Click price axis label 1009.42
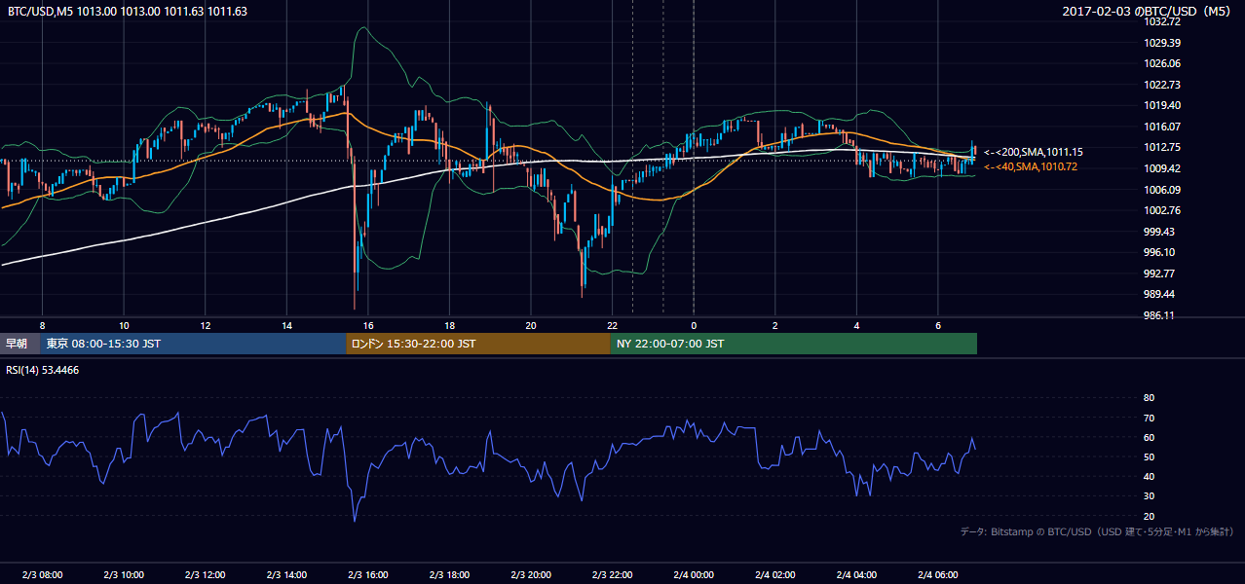The height and width of the screenshot is (584, 1245). tap(1162, 168)
